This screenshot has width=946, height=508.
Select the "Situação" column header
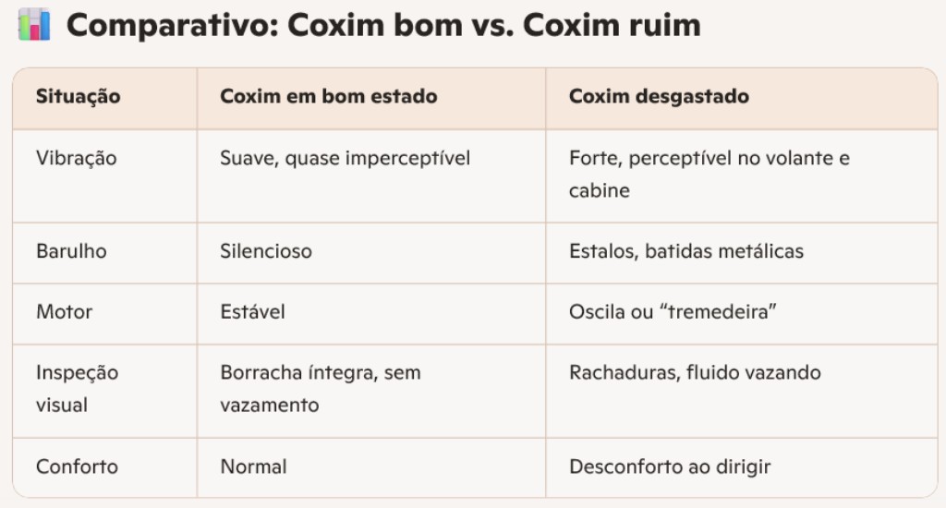(79, 96)
